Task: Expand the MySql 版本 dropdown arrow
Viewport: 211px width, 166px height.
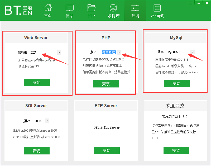Action: [193, 52]
